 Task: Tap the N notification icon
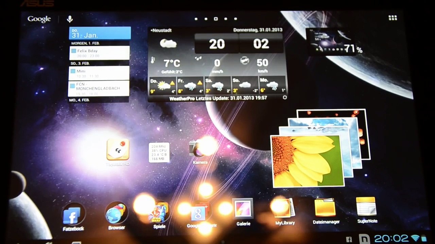tap(365, 239)
